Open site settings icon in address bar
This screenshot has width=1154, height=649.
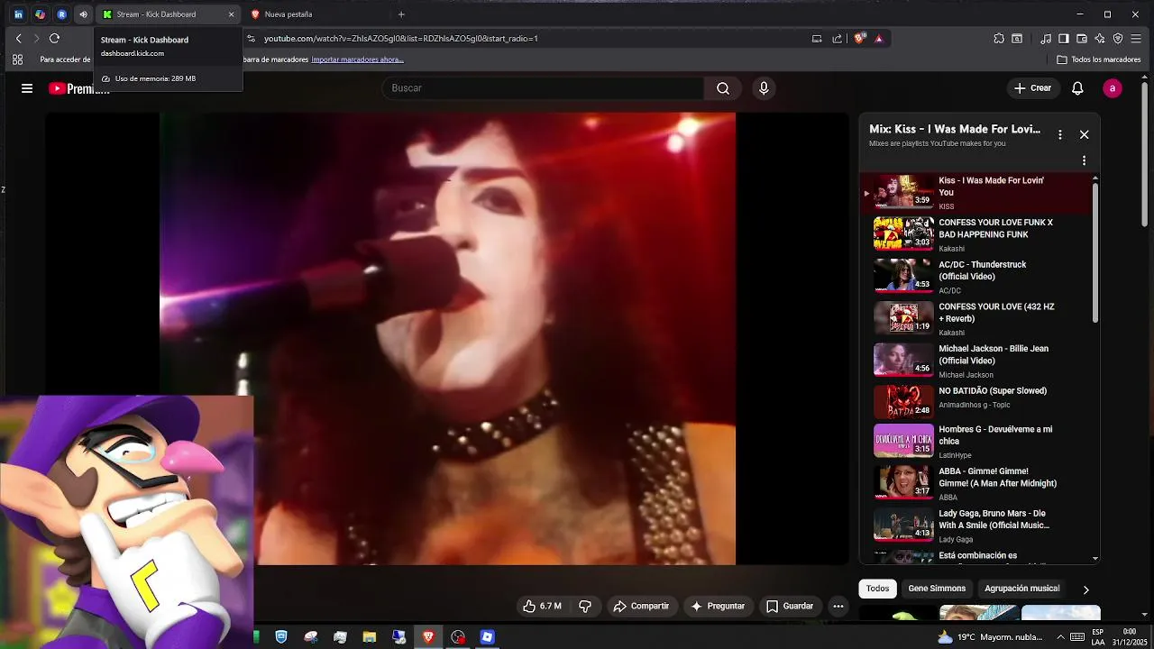click(x=252, y=39)
